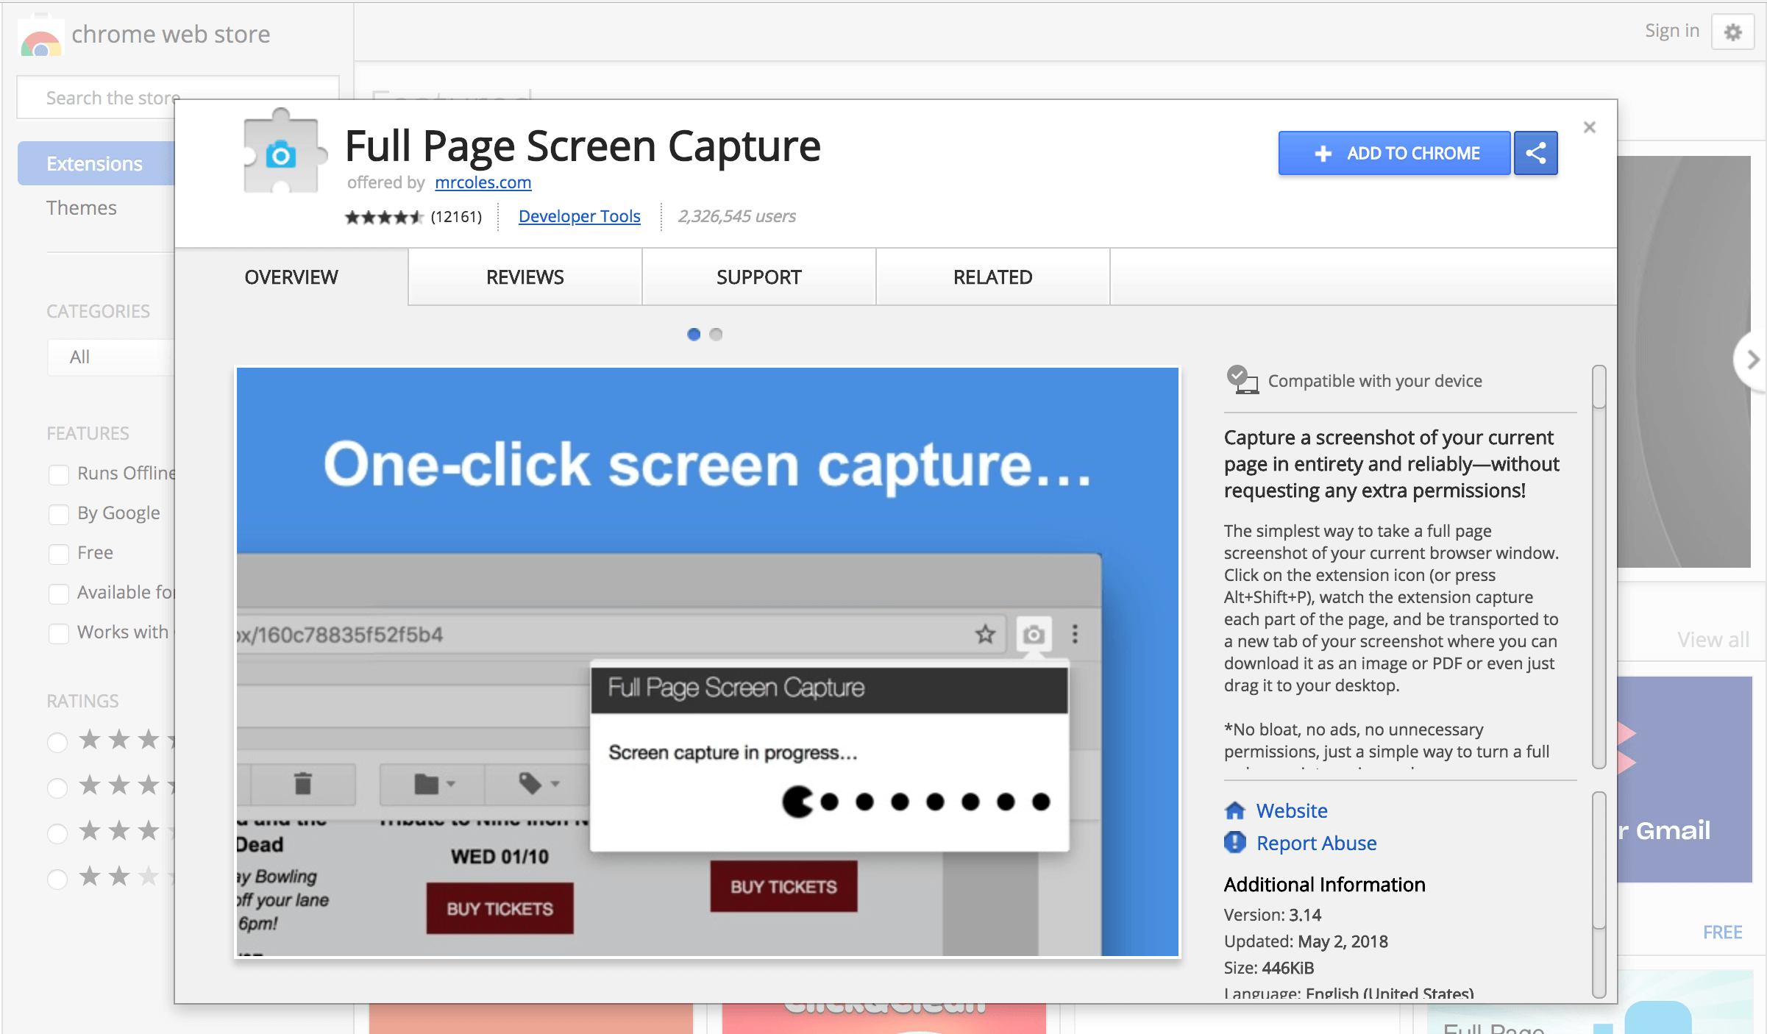This screenshot has width=1767, height=1034.
Task: Click the Website home icon
Action: [1234, 810]
